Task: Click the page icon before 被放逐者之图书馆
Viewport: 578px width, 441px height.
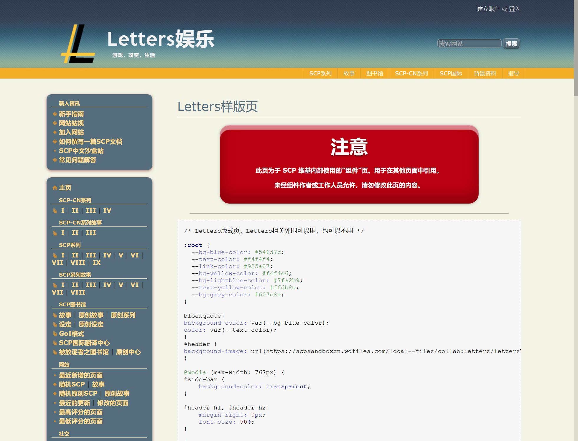Action: [55, 352]
